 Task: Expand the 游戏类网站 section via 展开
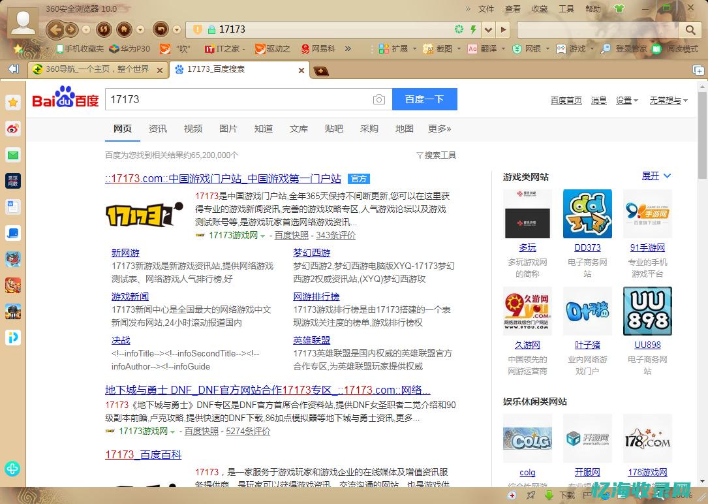[651, 176]
